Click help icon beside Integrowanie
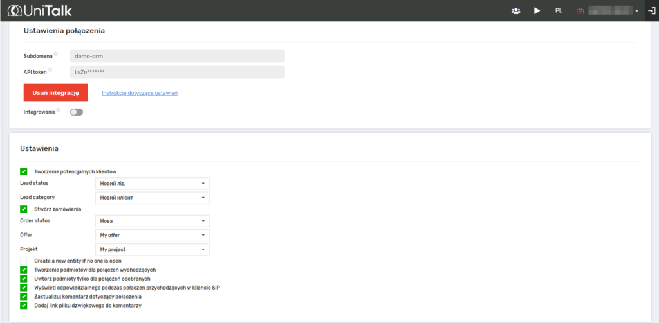659x323 pixels. click(x=59, y=110)
